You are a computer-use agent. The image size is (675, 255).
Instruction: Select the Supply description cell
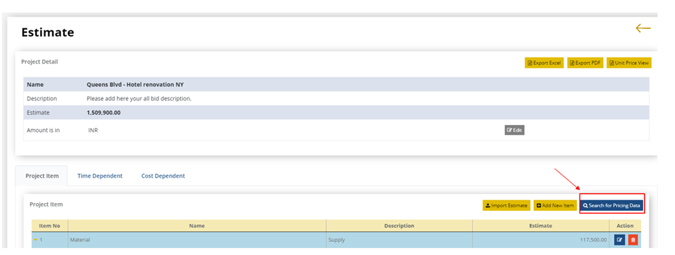[399, 240]
